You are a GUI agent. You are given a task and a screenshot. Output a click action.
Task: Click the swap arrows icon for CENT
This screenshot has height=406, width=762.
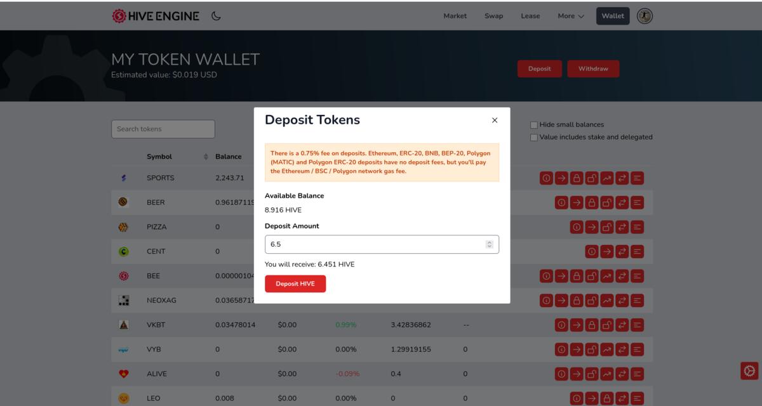[622, 252]
